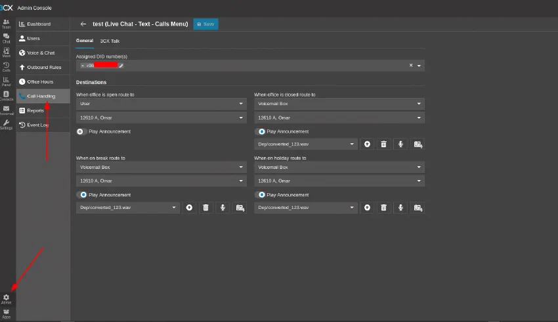Clear all assigned DID numbers
558x322 pixels.
coord(411,65)
